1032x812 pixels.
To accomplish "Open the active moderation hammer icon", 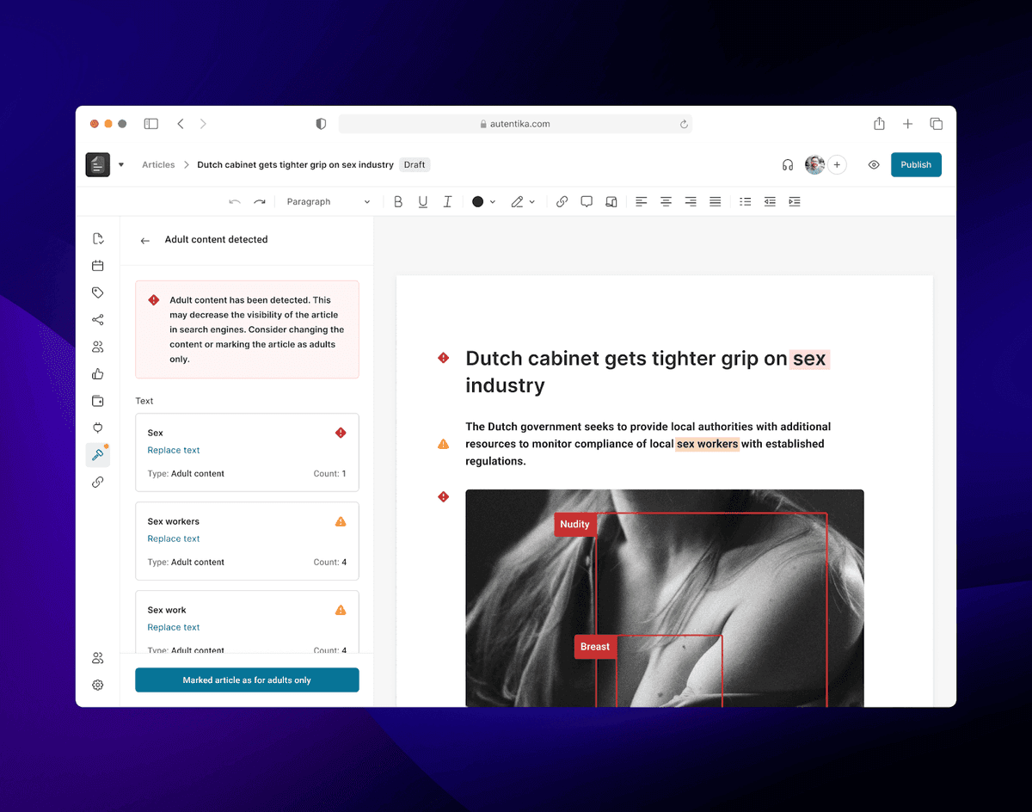I will 98,455.
